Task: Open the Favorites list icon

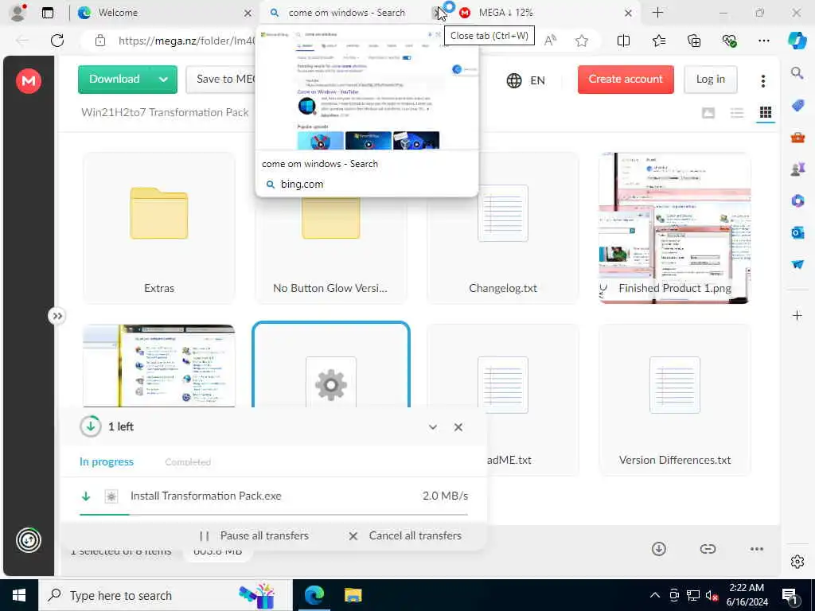Action: point(658,41)
